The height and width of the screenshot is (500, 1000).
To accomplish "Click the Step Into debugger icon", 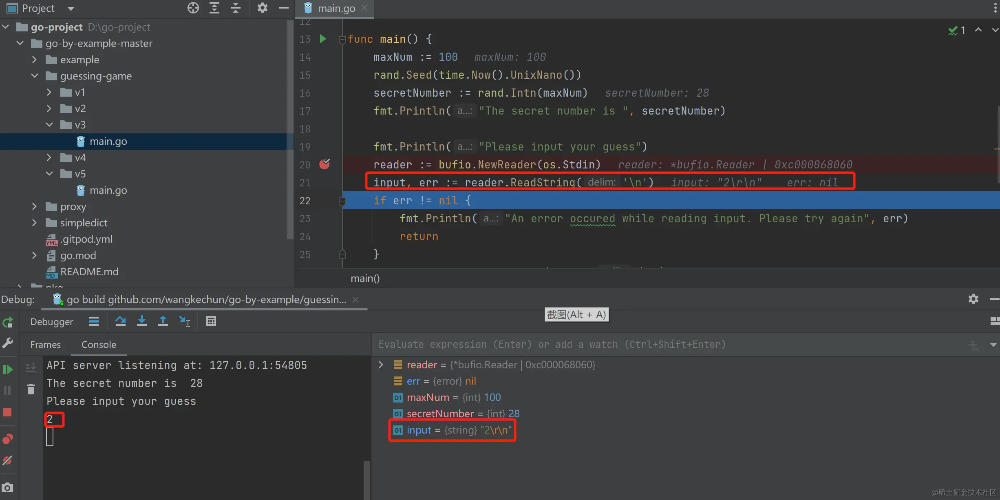I will tap(141, 321).
